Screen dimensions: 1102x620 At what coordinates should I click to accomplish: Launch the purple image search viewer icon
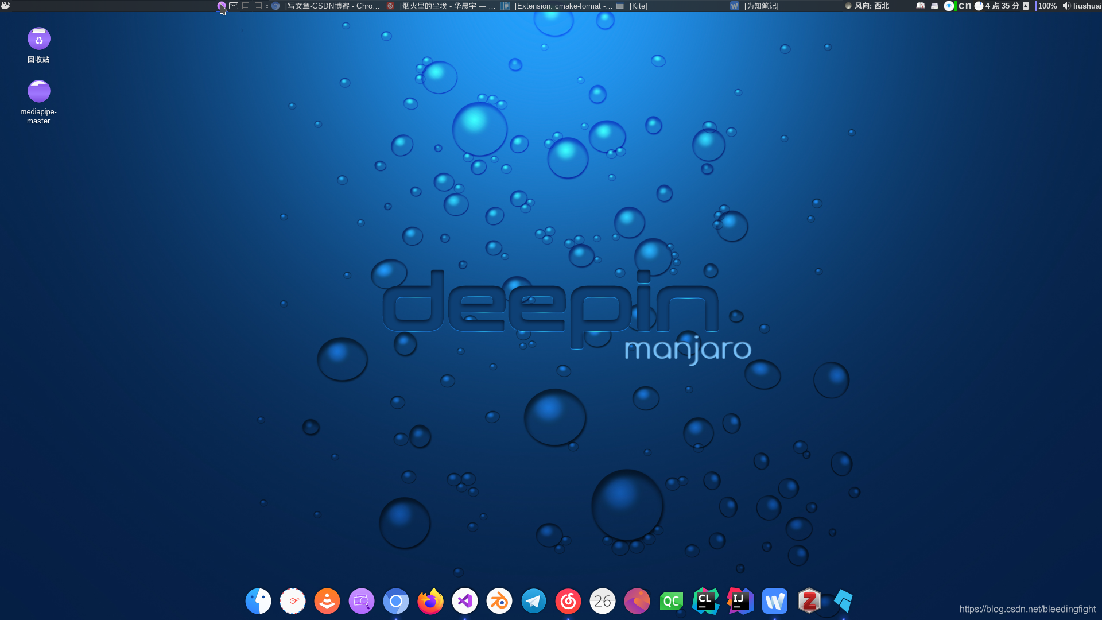pos(362,601)
